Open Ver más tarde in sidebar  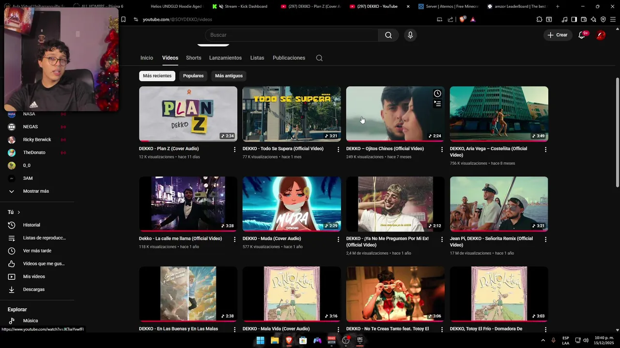click(x=37, y=251)
